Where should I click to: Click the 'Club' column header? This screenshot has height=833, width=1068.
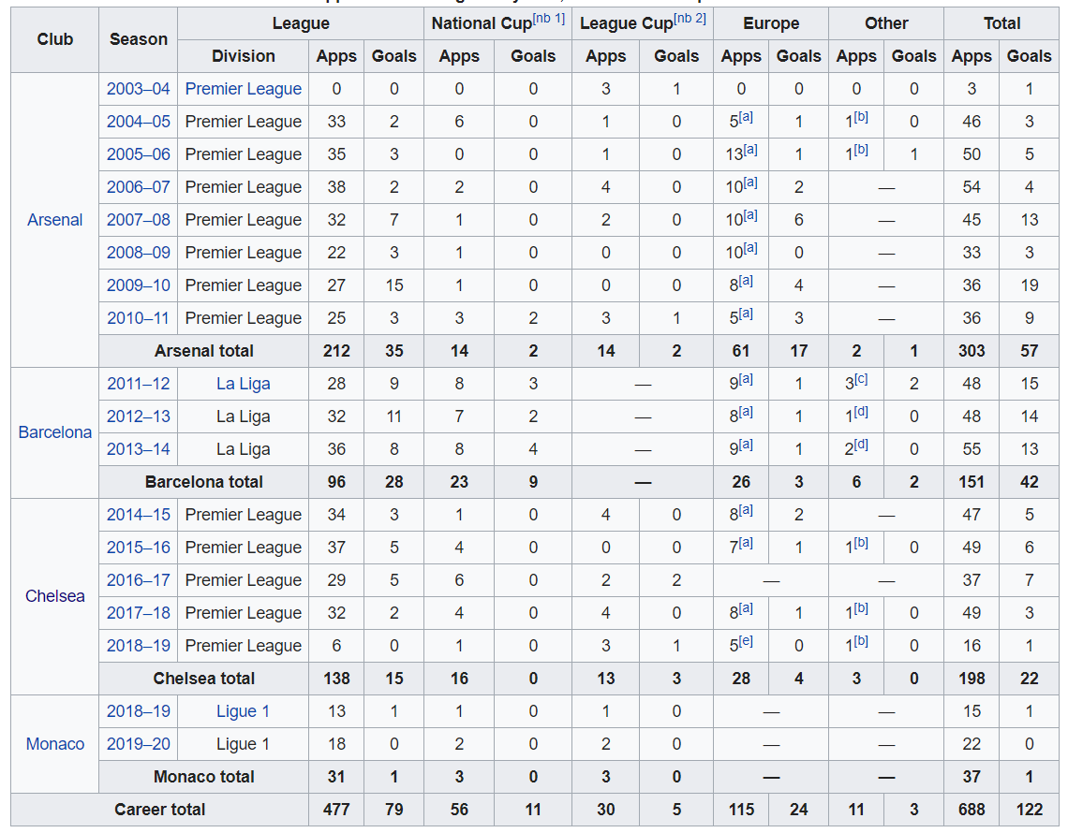[54, 39]
